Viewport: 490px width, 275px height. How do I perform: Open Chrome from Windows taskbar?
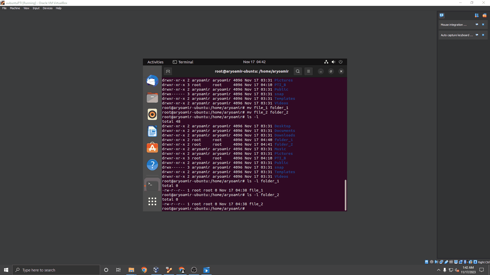tap(144, 270)
